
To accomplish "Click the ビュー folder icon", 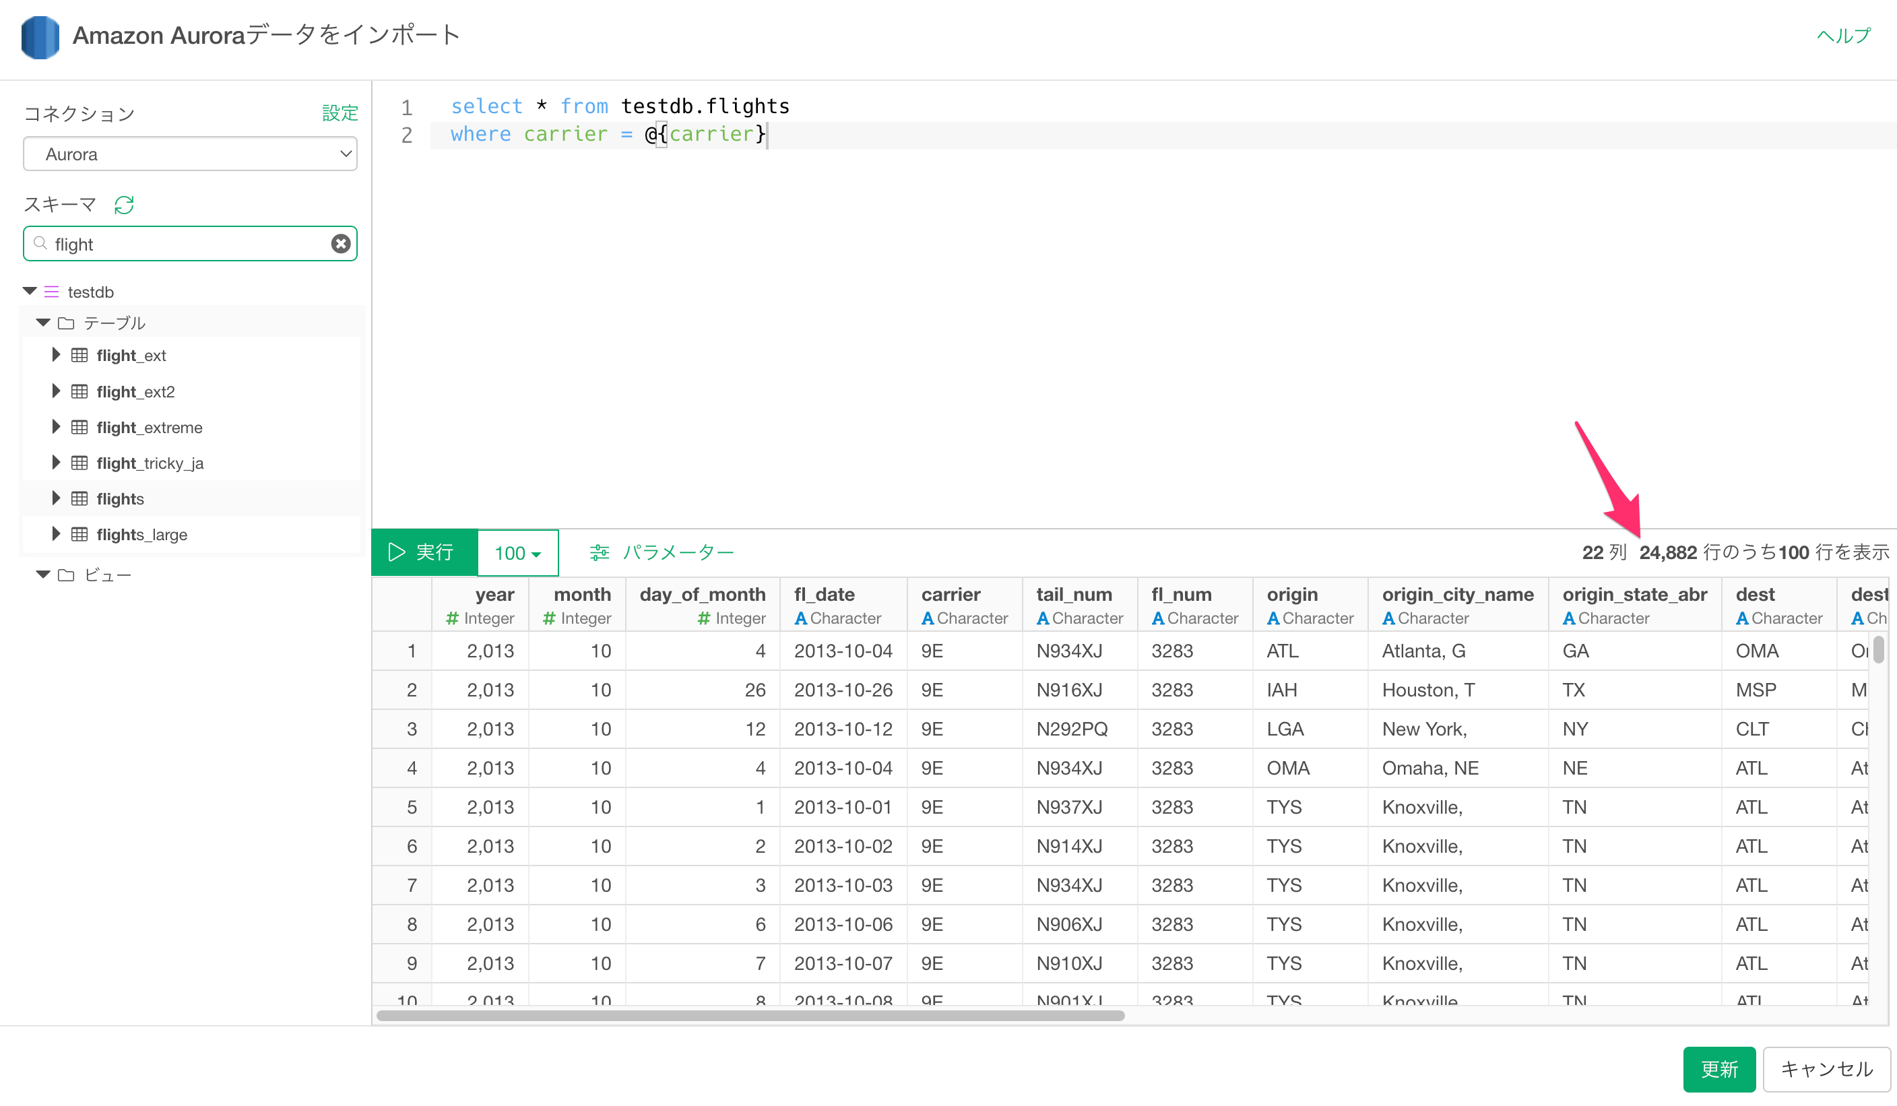I will tap(66, 575).
